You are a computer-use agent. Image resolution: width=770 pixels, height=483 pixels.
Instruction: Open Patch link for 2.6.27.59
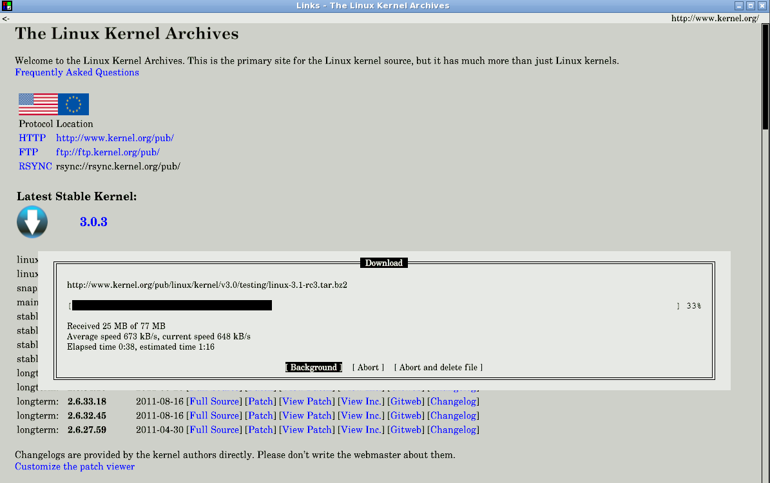(261, 430)
